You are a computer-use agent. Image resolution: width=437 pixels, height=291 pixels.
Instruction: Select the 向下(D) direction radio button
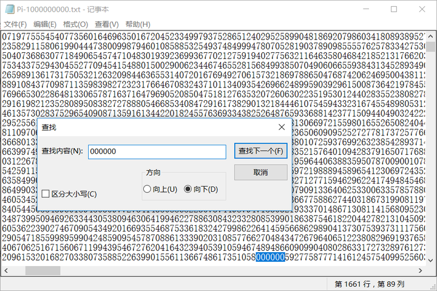click(188, 189)
